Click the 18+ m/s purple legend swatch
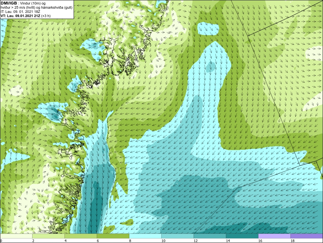Screen dimensions: 323x243 coord(307,236)
